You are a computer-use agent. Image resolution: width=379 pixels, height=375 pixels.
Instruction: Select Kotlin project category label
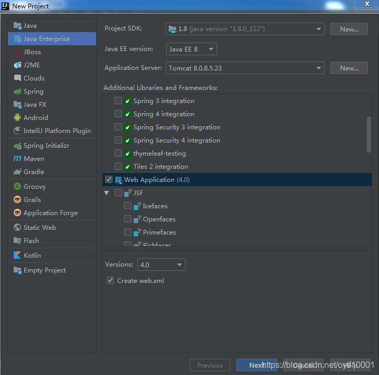click(x=32, y=255)
